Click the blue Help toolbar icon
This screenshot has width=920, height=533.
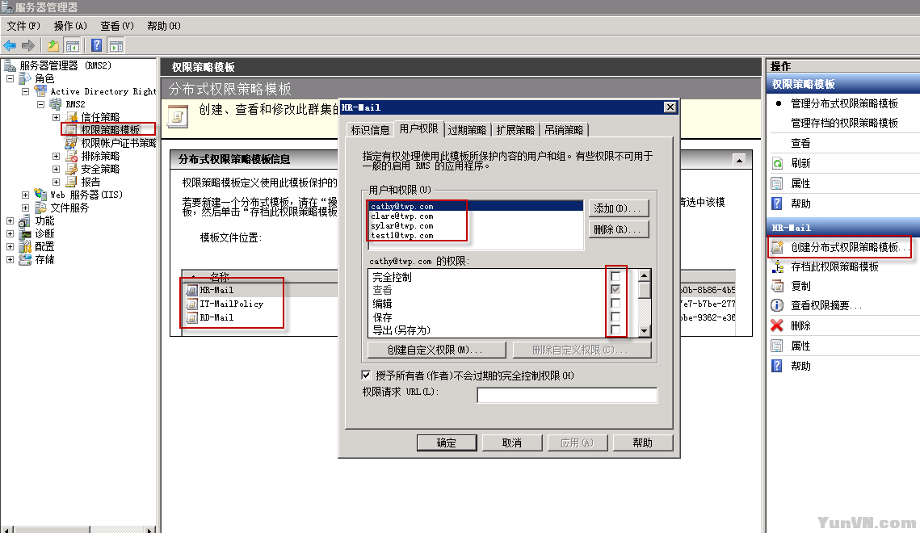point(97,45)
